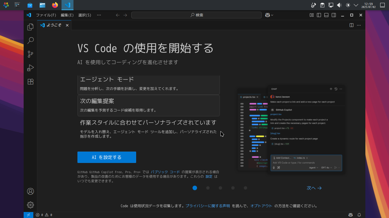Open the パブリック コード link

(165, 172)
